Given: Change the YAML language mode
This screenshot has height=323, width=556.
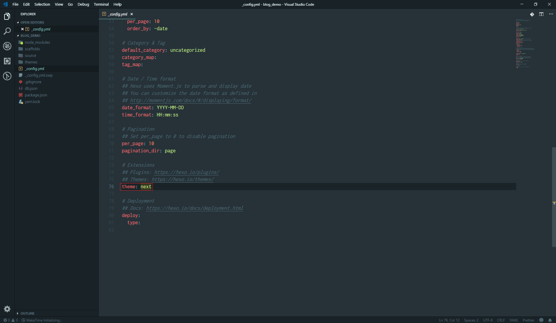Looking at the screenshot, I should coord(514,320).
